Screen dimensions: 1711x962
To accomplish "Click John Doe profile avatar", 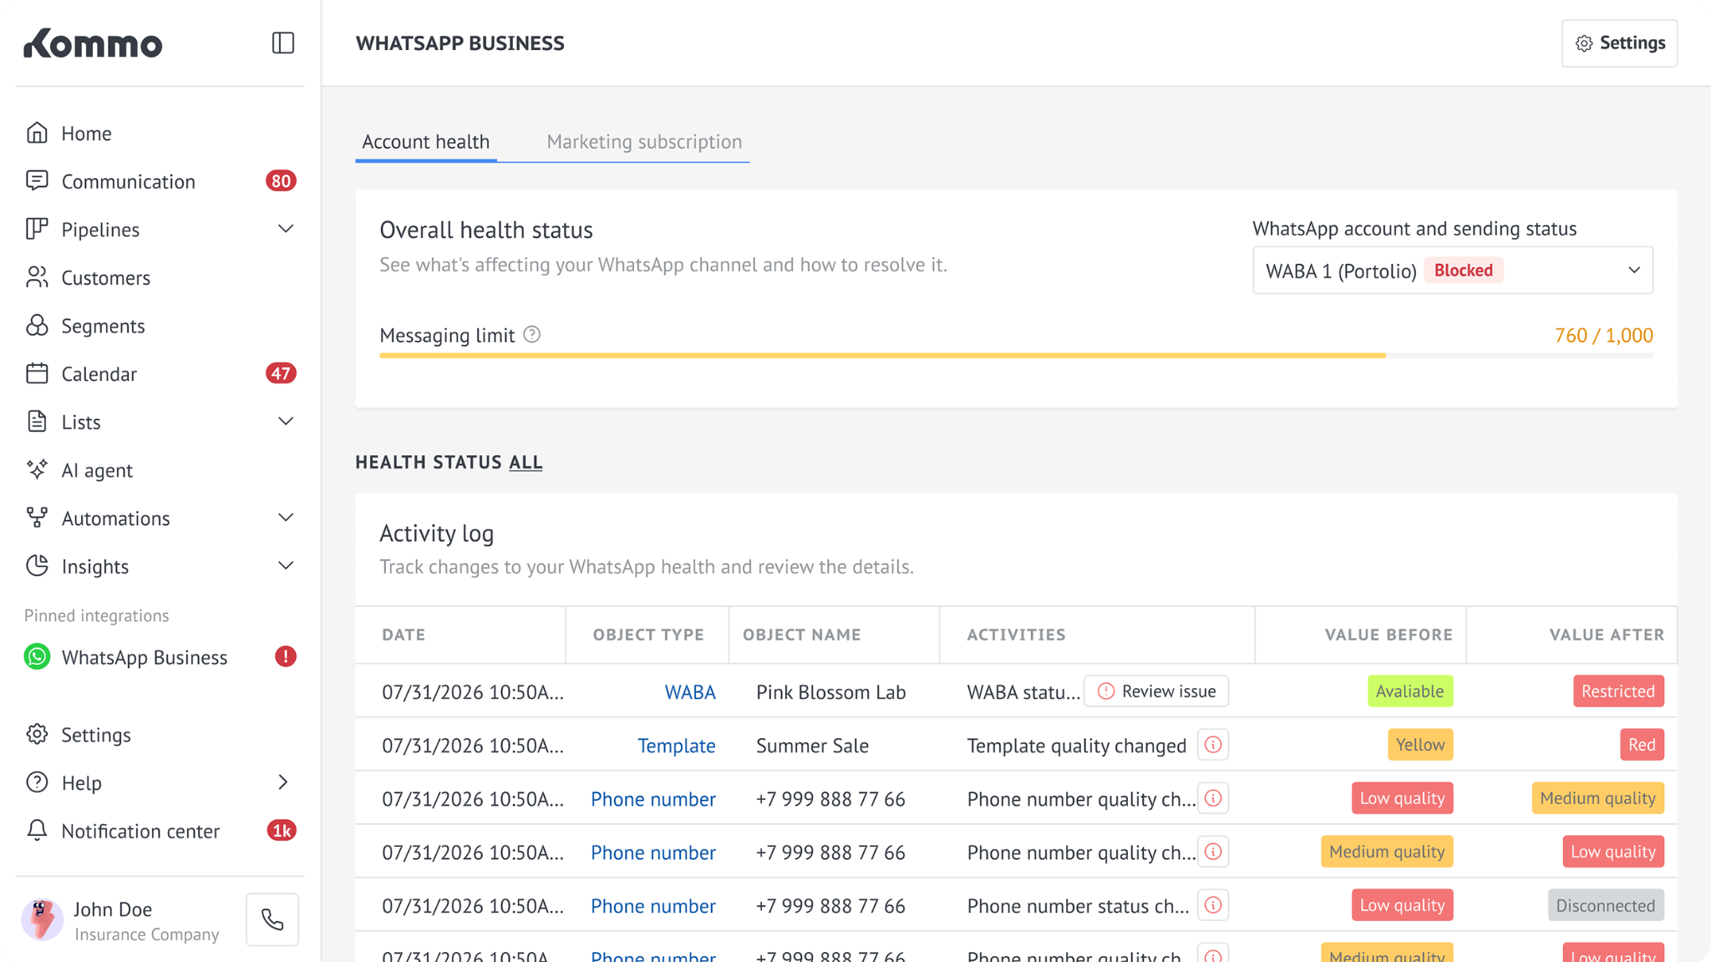I will click(42, 919).
